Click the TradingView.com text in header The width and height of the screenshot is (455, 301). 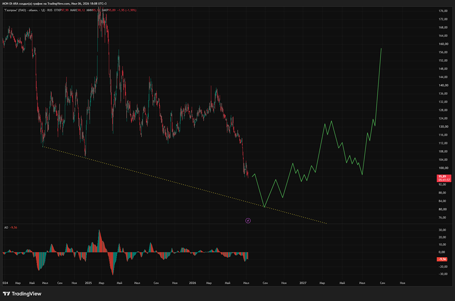point(58,4)
